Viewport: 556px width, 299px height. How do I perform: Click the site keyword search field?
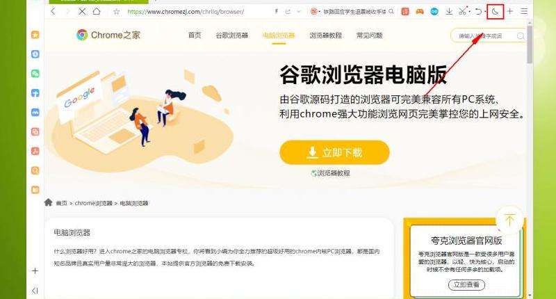[488, 36]
